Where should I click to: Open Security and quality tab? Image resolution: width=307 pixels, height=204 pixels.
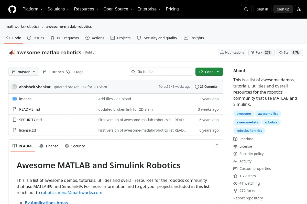point(157,38)
